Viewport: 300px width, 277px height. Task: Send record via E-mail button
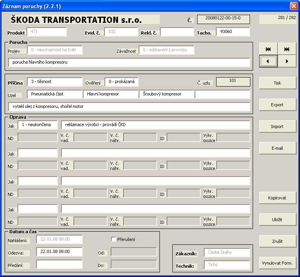(277, 148)
